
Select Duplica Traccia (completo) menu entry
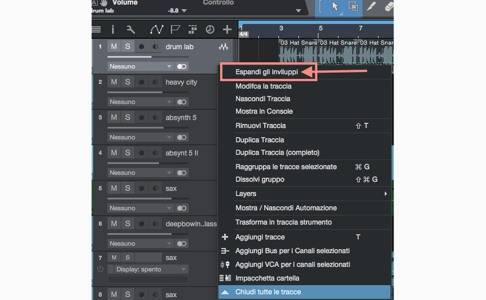277,153
